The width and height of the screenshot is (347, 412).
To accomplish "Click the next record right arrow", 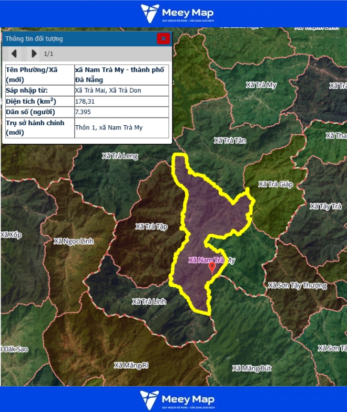I will [34, 54].
